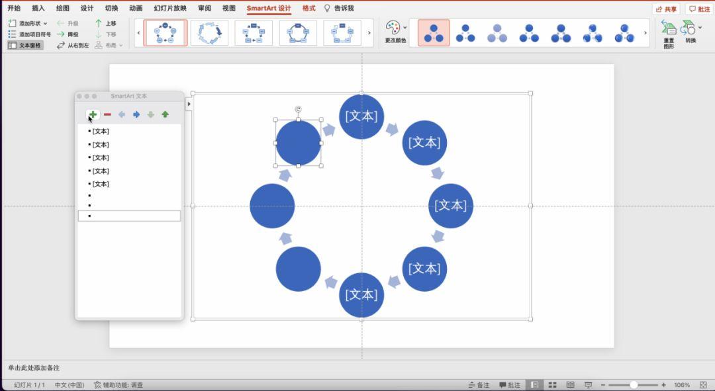Click the 批注 comments button at top right

(699, 9)
